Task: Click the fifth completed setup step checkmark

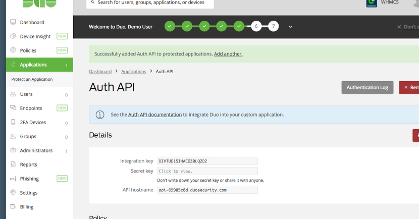Action: click(x=239, y=26)
